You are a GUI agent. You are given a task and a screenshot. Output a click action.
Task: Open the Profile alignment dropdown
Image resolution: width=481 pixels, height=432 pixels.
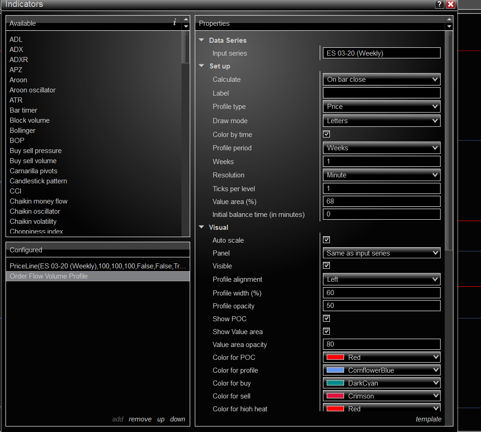[x=382, y=279]
